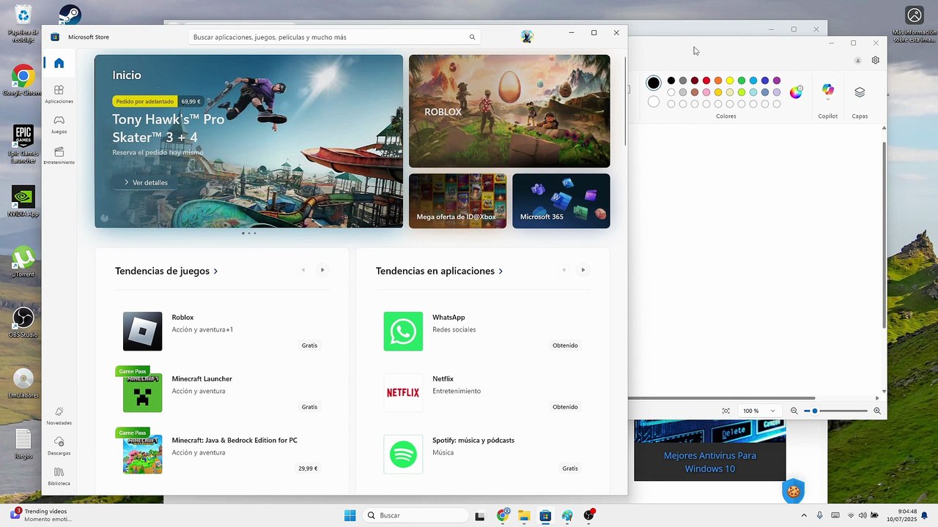
Task: Click Obtenido button for WhatsApp
Action: (x=565, y=345)
